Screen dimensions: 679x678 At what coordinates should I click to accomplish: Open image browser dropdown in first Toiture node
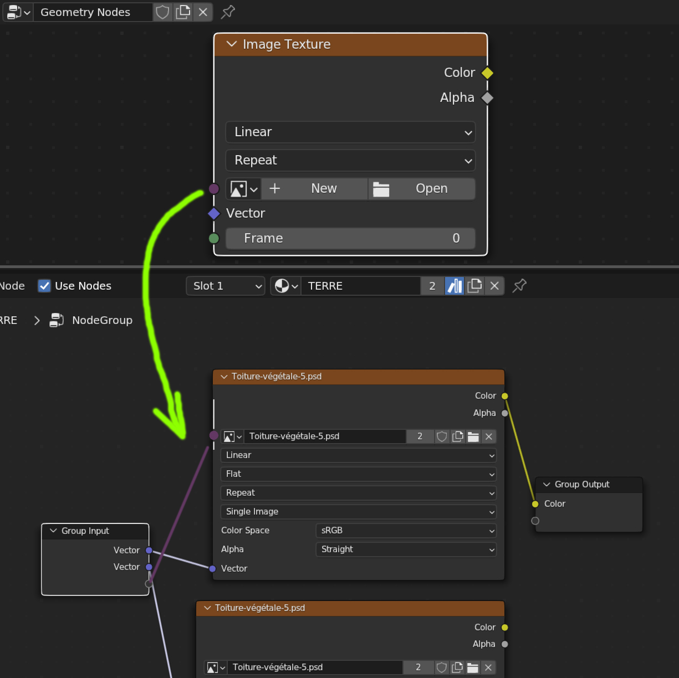[233, 436]
